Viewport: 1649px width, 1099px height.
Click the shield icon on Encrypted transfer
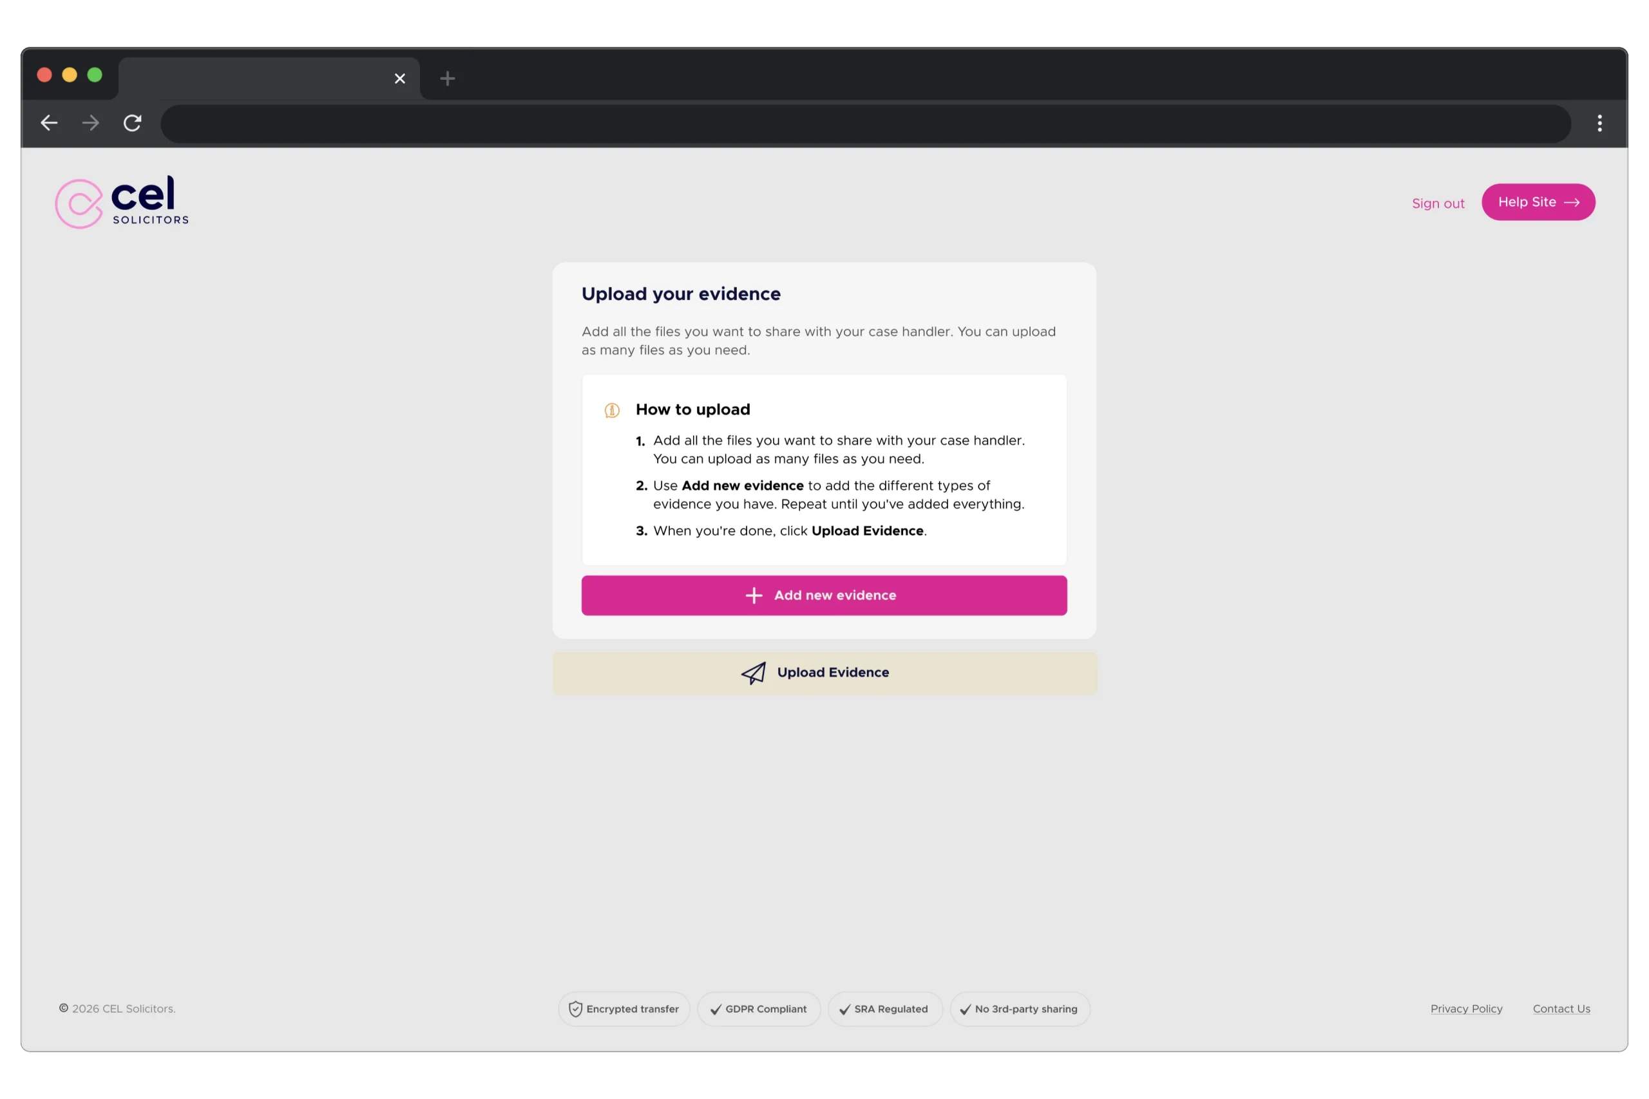[x=575, y=1009]
